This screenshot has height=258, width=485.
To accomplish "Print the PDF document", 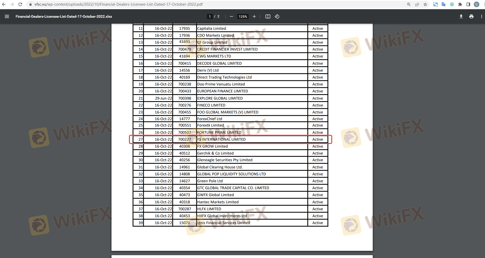I will pyautogui.click(x=471, y=16).
